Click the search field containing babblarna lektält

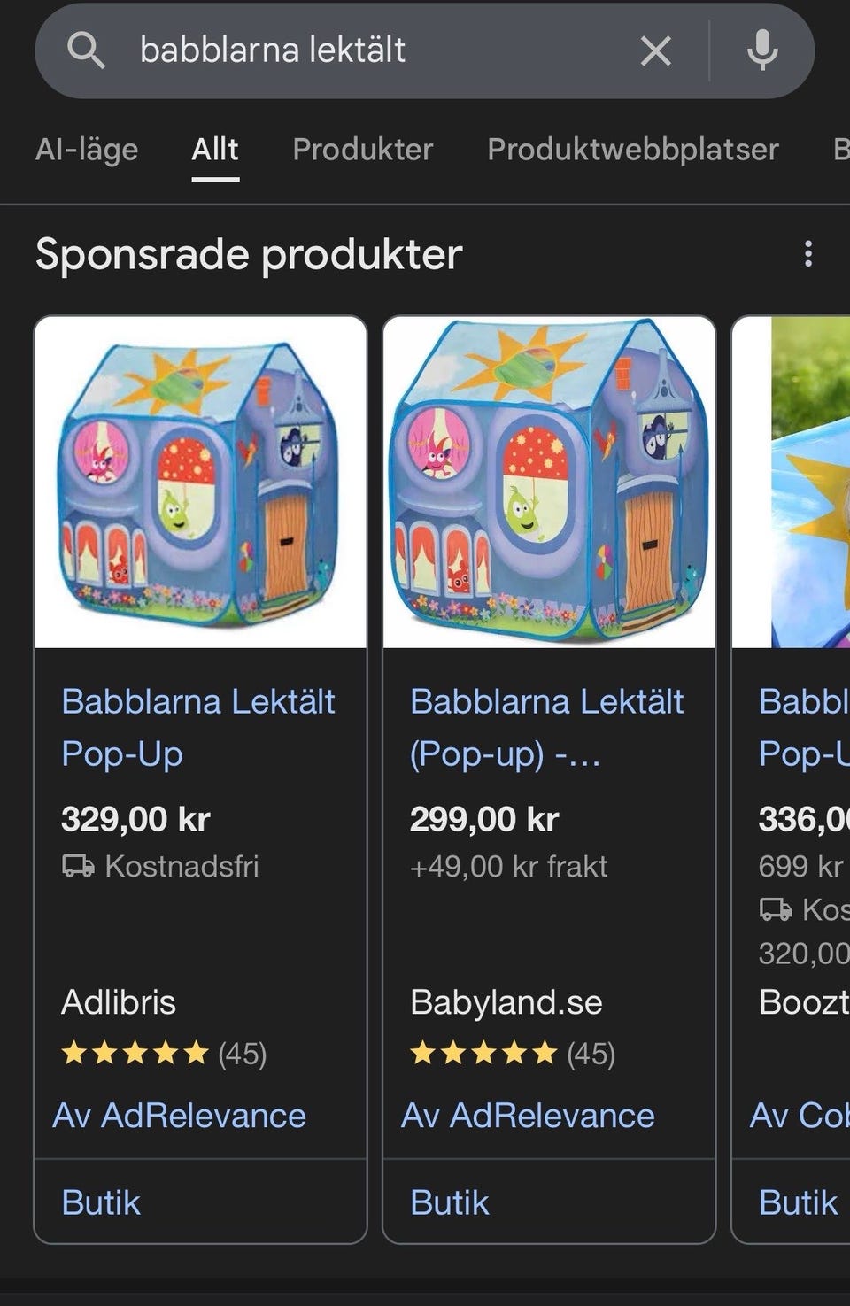pyautogui.click(x=372, y=50)
